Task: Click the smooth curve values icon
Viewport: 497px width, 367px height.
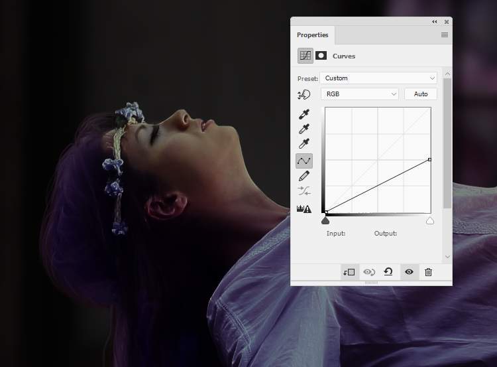Action: pos(304,191)
